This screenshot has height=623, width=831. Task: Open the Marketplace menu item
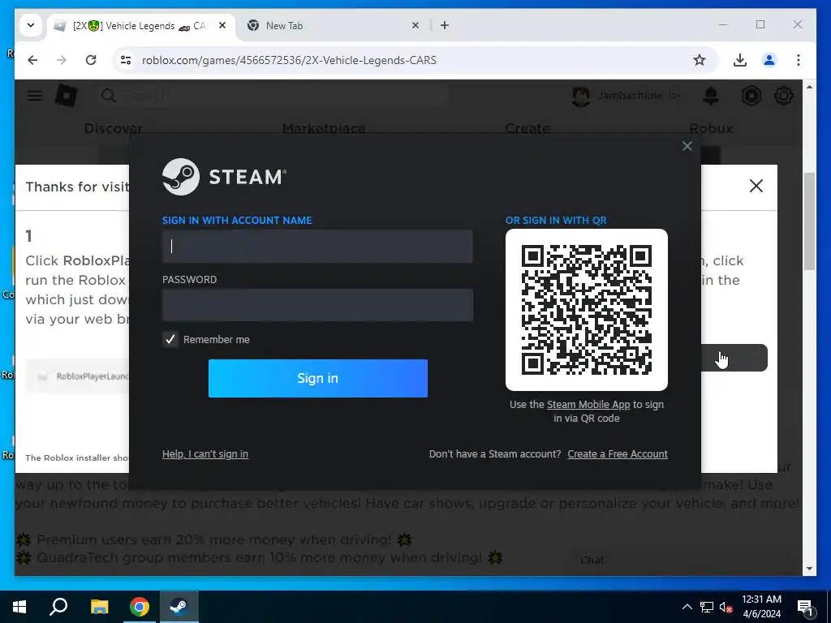coord(324,129)
